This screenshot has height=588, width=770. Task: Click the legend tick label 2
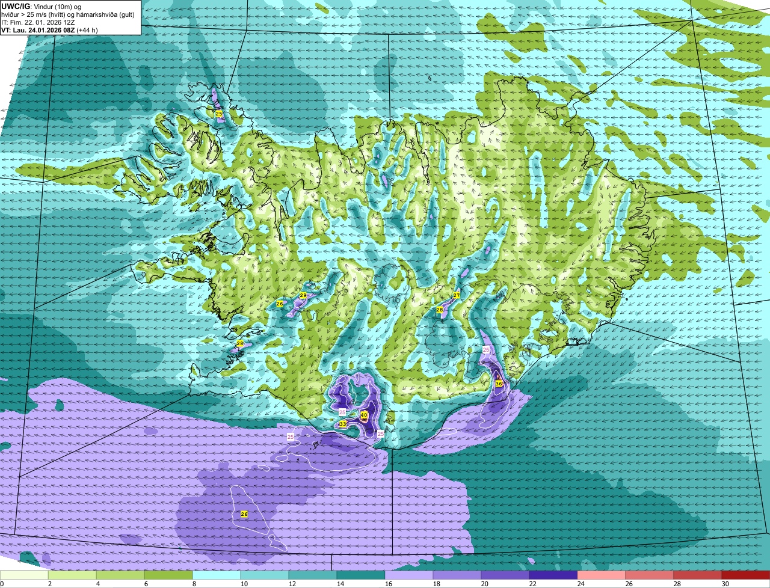(49, 584)
